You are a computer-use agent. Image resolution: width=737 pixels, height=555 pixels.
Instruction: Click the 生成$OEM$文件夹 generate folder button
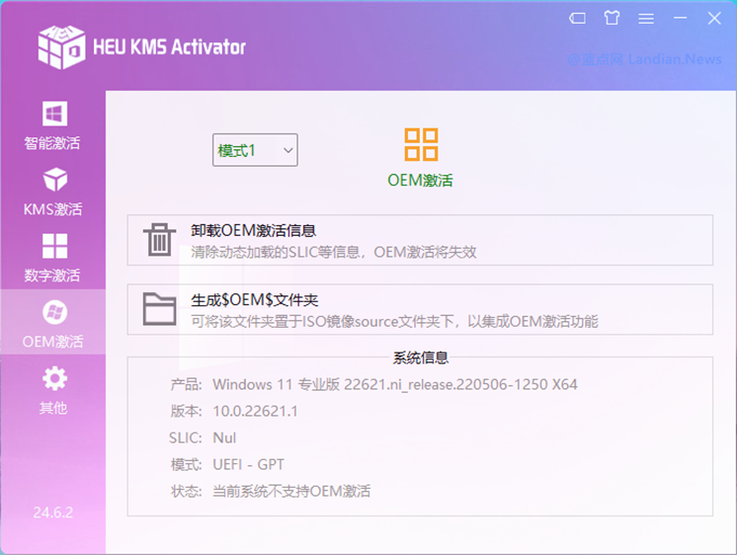tap(420, 309)
